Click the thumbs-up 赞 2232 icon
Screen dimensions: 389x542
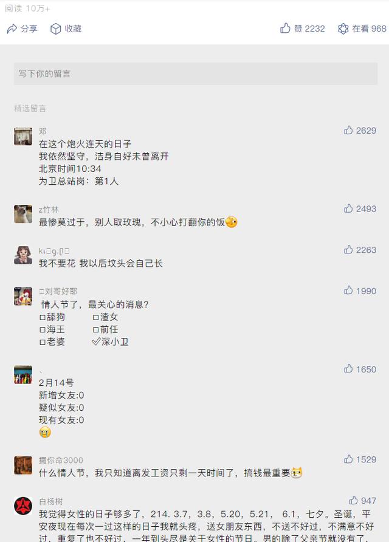tap(285, 29)
